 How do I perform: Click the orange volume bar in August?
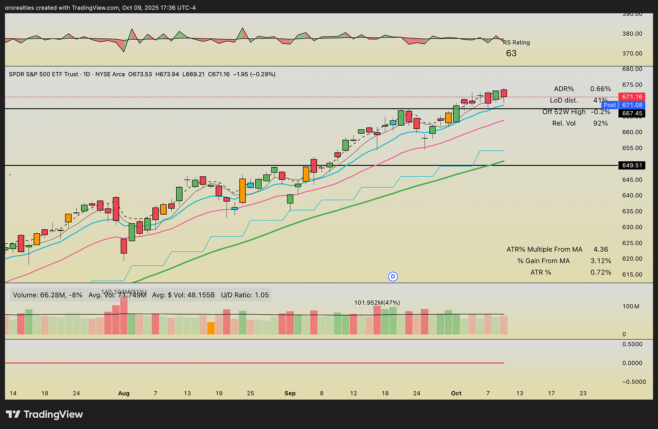click(x=211, y=328)
